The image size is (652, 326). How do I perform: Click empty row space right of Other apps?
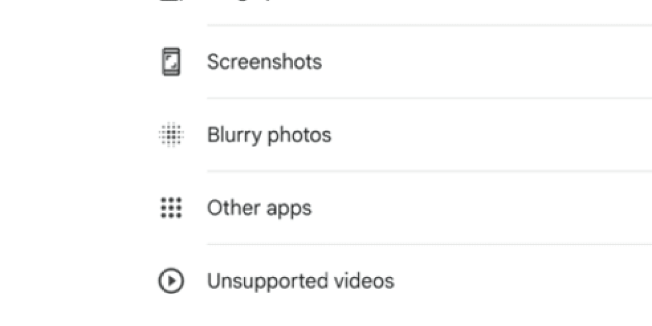pos(483,208)
